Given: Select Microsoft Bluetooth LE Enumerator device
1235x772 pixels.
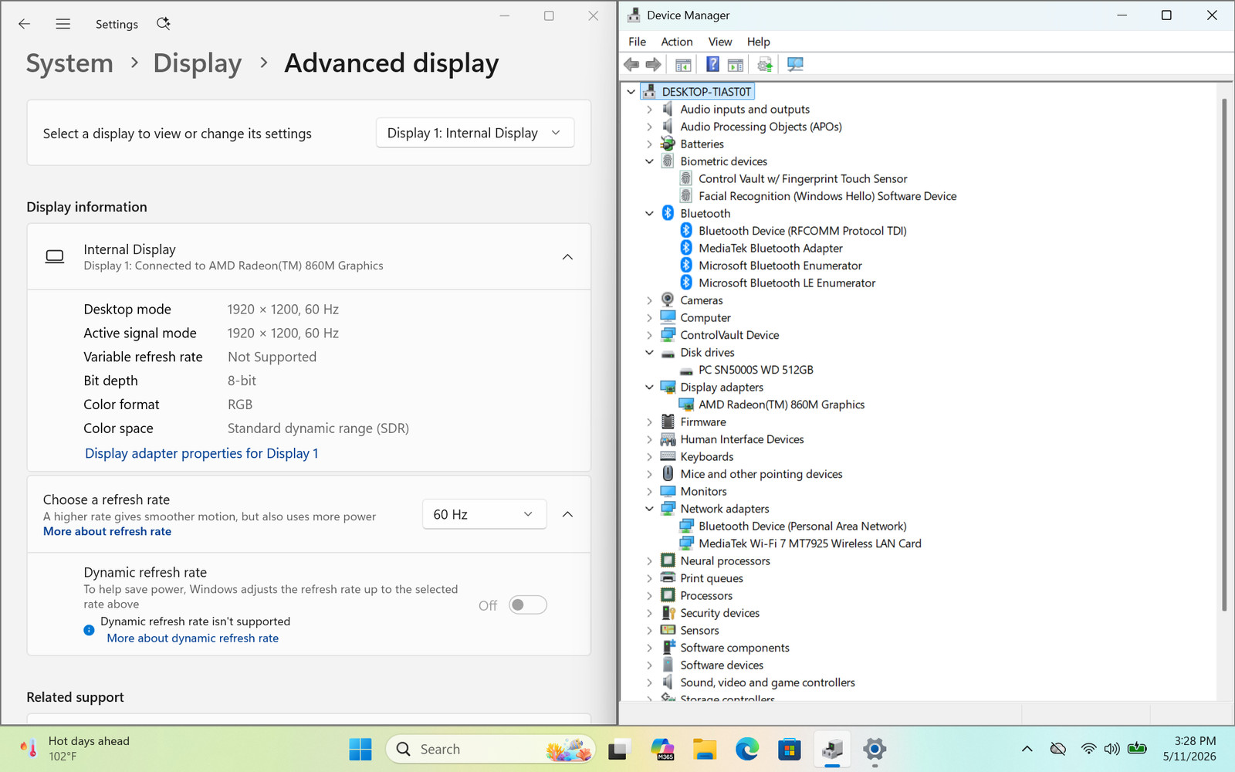Looking at the screenshot, I should click(787, 283).
